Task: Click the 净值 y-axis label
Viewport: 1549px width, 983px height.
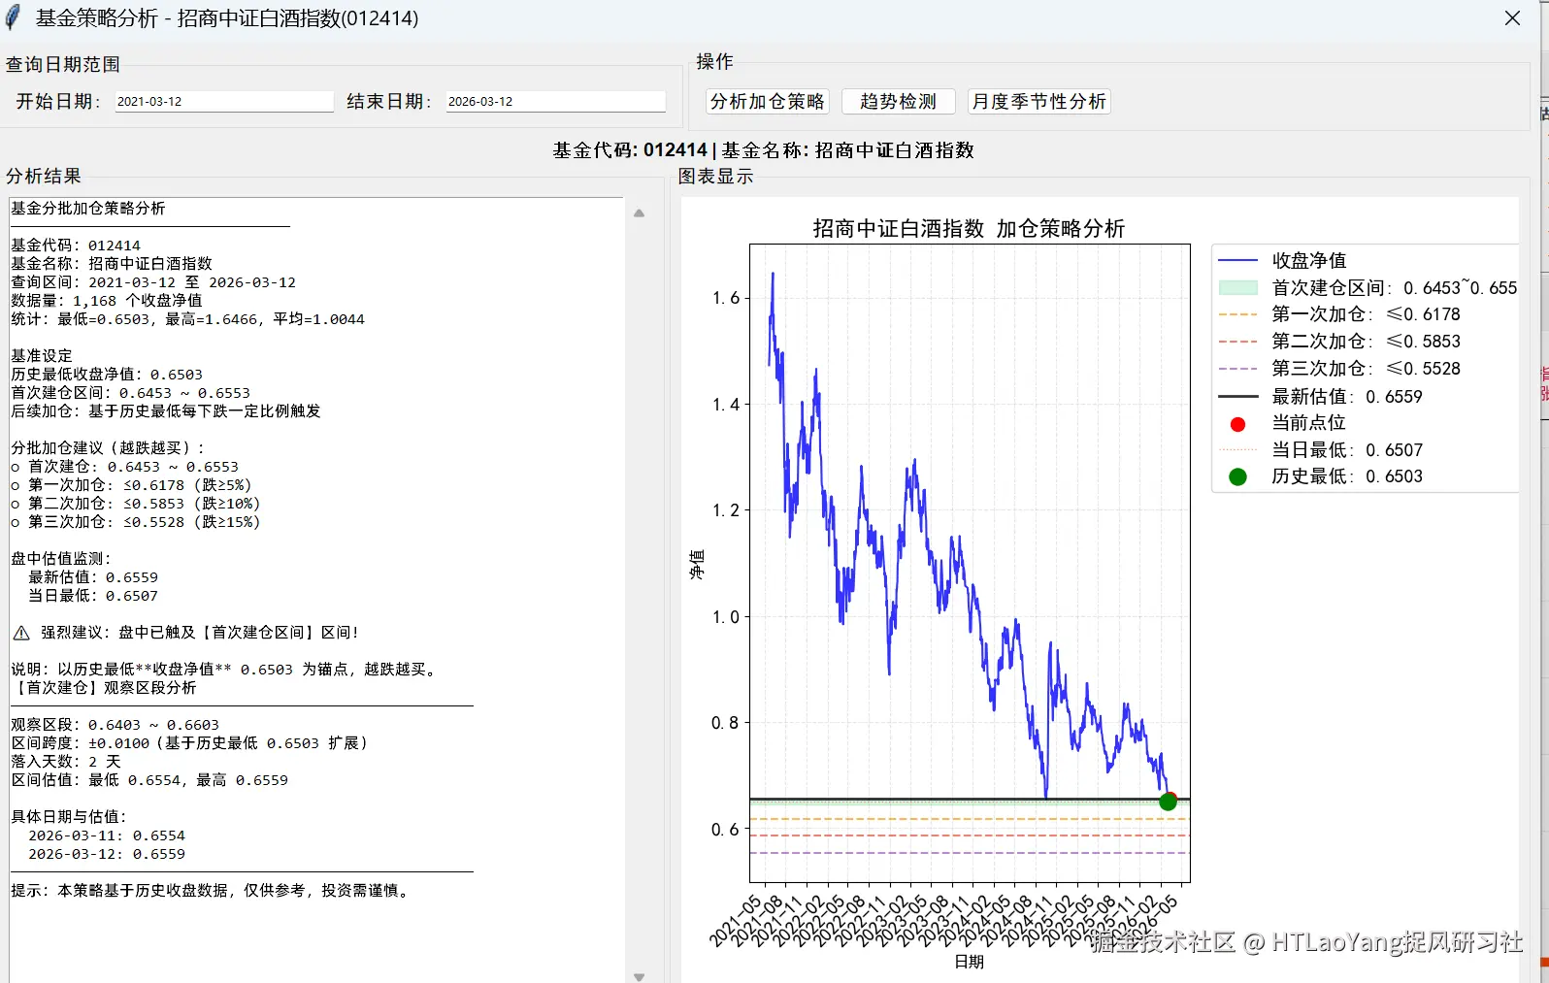Action: click(x=697, y=565)
